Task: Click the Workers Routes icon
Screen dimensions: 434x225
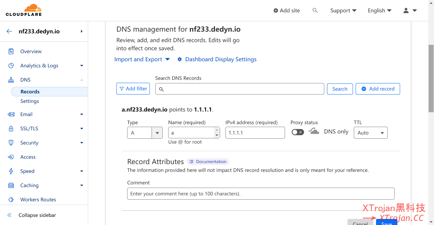Action: point(11,200)
